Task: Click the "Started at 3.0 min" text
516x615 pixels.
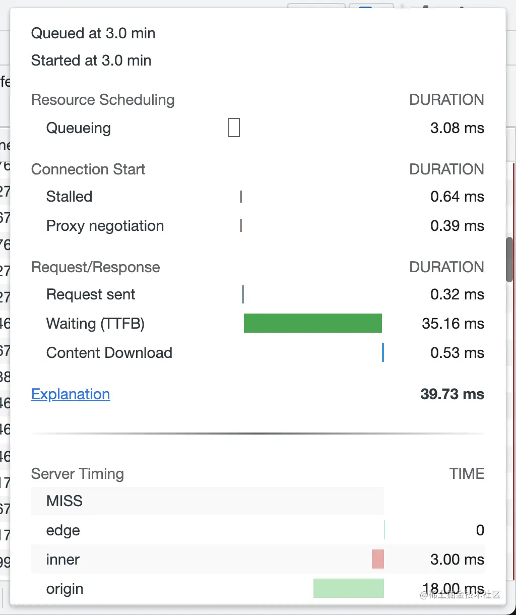Action: point(91,60)
